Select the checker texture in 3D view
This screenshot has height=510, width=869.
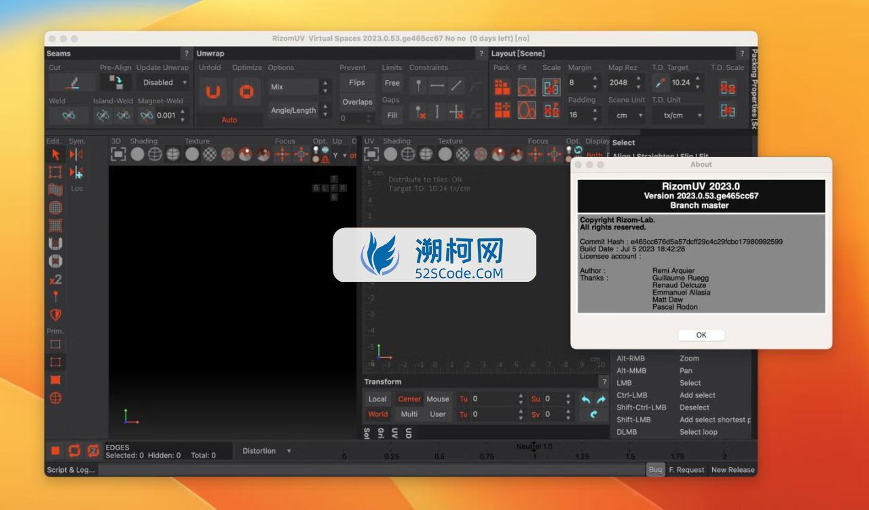coord(210,155)
